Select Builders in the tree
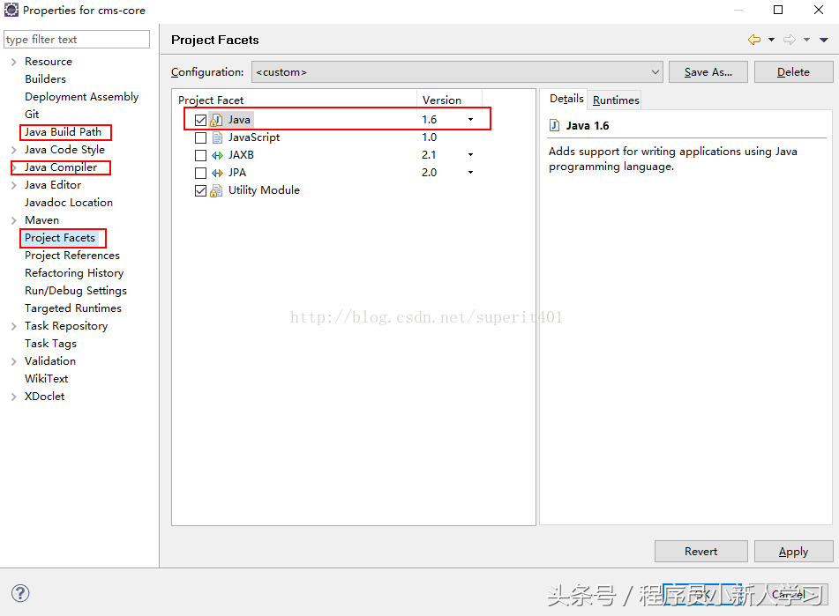The height and width of the screenshot is (616, 839). click(46, 79)
